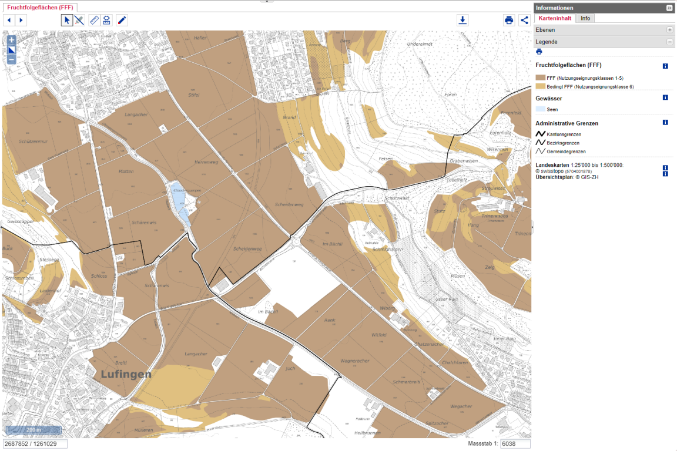
Task: Collapse the Informationen panel with double-arrow
Action: [x=669, y=8]
